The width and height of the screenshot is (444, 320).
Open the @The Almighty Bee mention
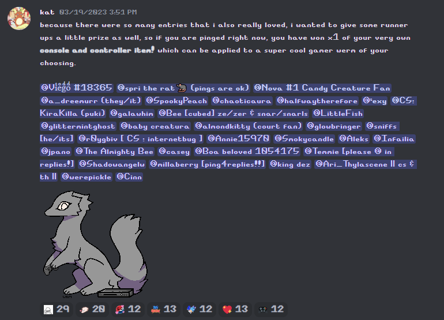(x=114, y=152)
